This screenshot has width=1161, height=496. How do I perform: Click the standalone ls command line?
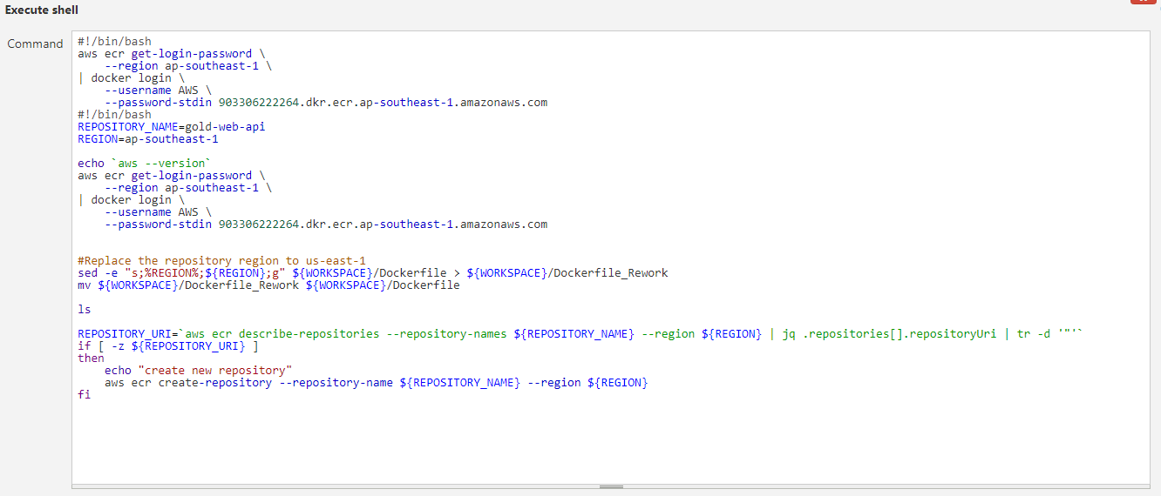[85, 309]
